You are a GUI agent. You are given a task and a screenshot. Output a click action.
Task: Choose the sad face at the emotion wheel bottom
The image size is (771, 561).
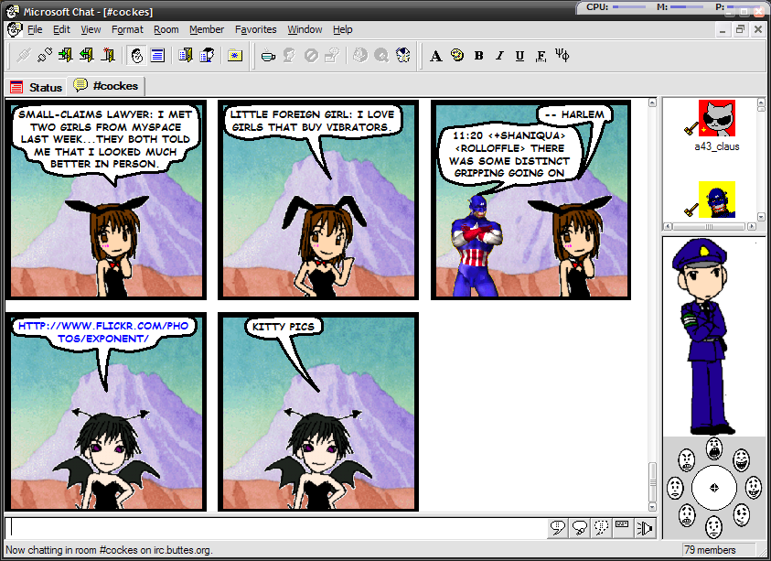[x=713, y=526]
